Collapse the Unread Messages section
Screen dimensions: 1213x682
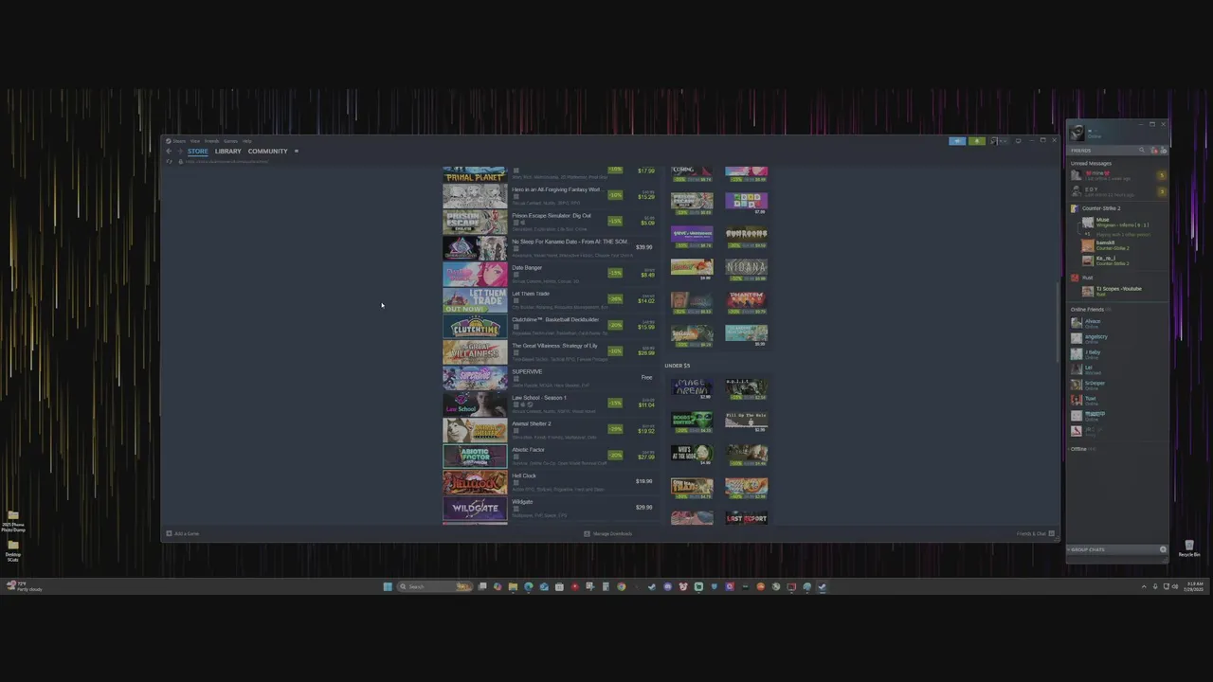coord(1091,163)
